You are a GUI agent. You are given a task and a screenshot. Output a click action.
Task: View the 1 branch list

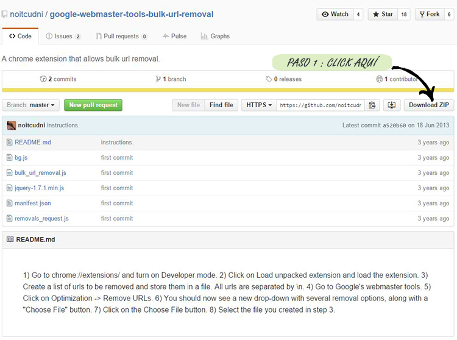(x=171, y=79)
